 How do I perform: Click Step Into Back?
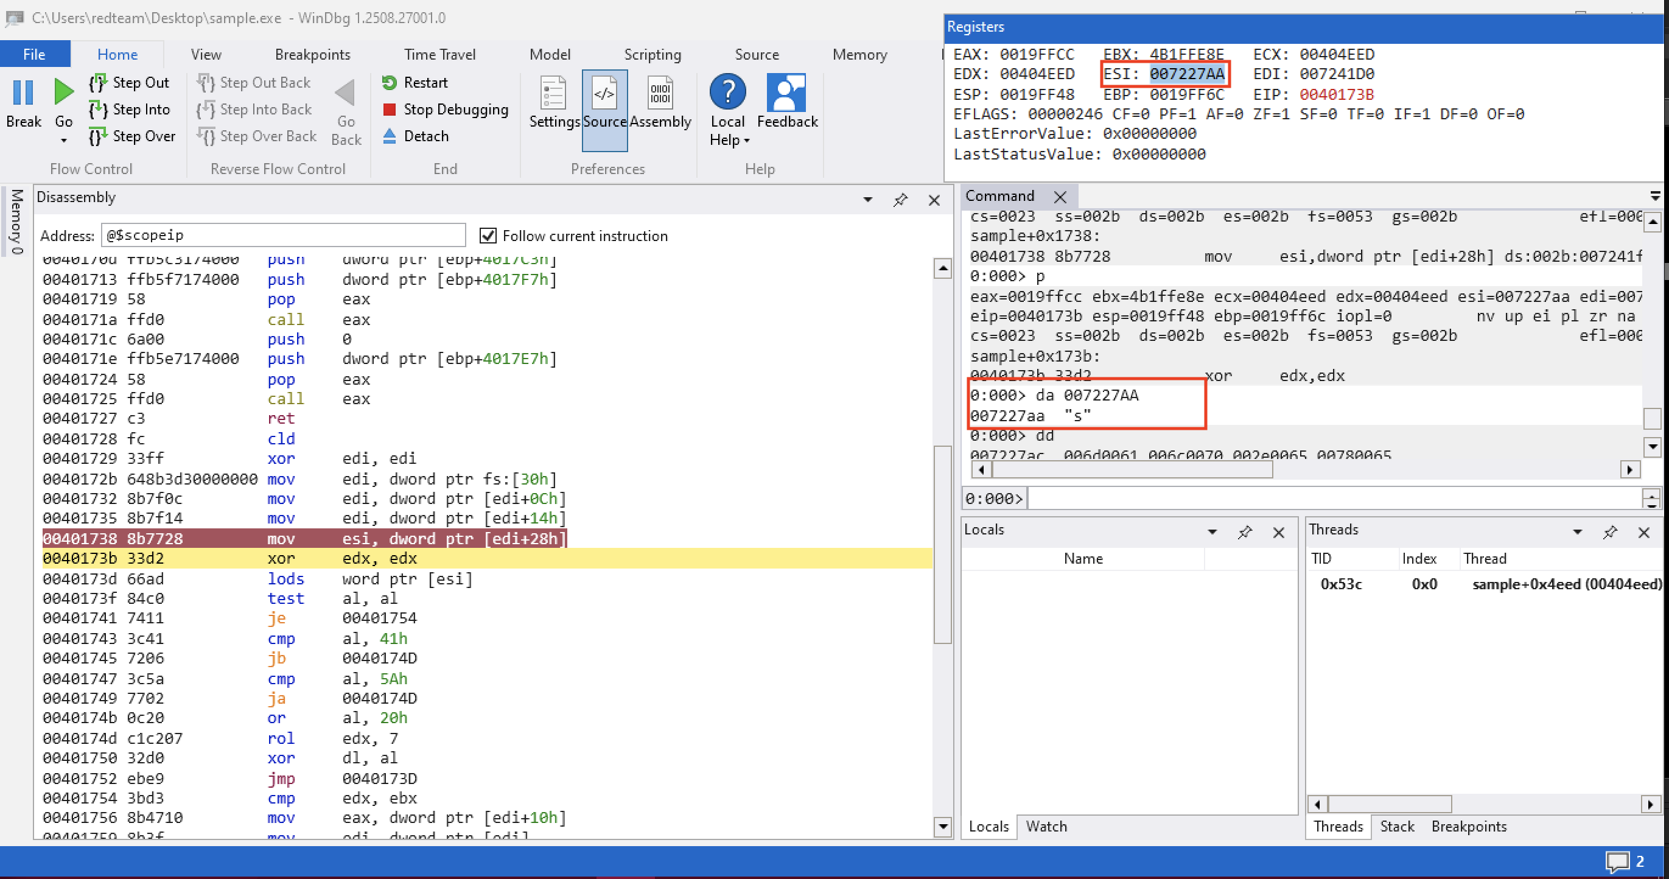pos(255,110)
